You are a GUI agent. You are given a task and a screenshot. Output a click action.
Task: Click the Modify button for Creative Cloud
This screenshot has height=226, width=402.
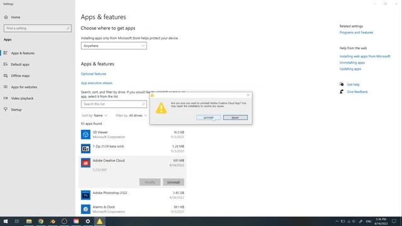149,182
